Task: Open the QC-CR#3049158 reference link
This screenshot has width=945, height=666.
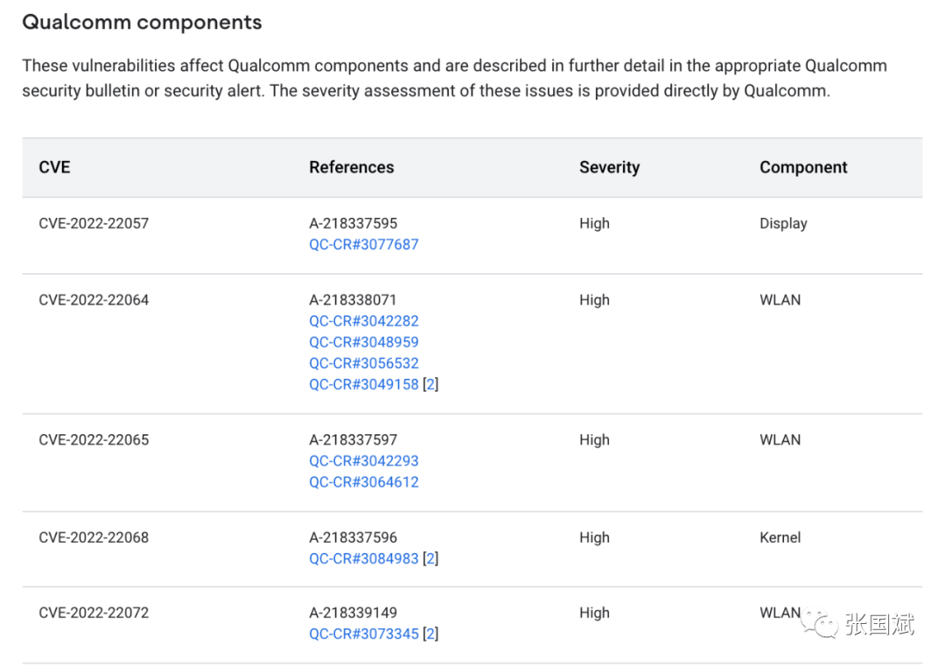Action: [x=364, y=384]
